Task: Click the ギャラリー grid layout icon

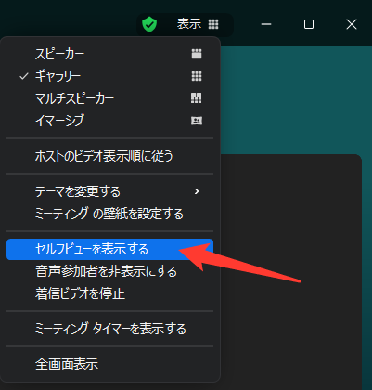Action: pyautogui.click(x=197, y=76)
